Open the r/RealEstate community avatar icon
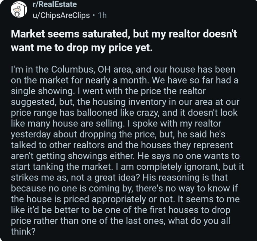The height and width of the screenshot is (241, 257). click(19, 10)
